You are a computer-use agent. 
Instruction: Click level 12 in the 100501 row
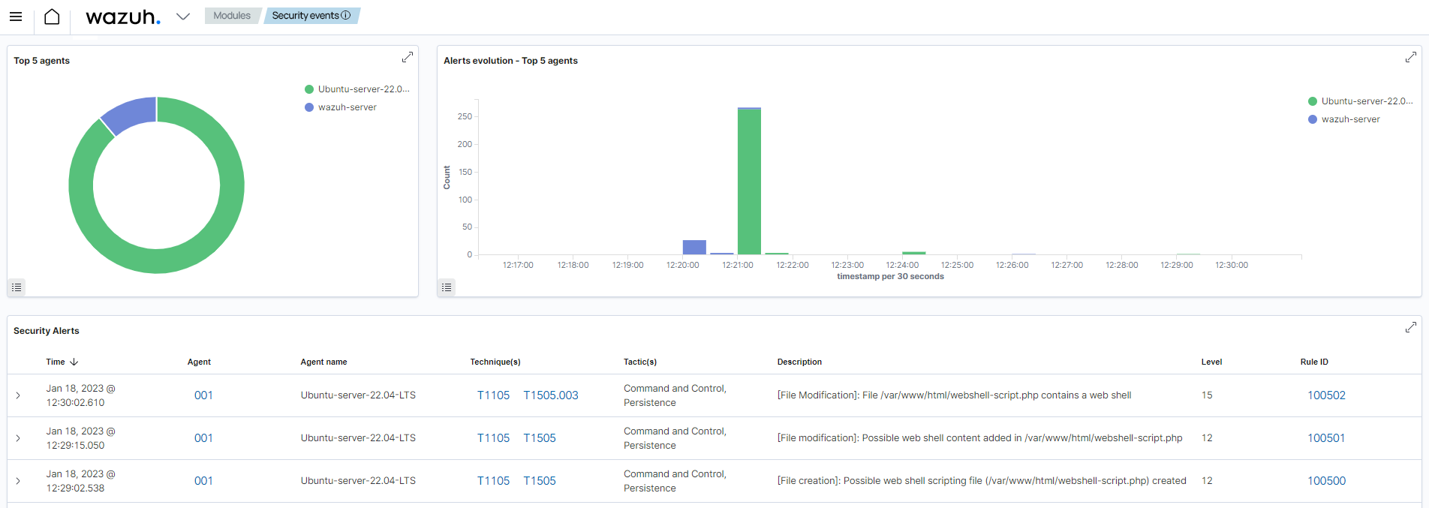point(1207,438)
